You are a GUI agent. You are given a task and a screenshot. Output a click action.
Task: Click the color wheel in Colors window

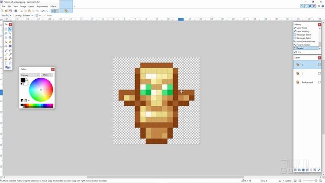pyautogui.click(x=41, y=89)
